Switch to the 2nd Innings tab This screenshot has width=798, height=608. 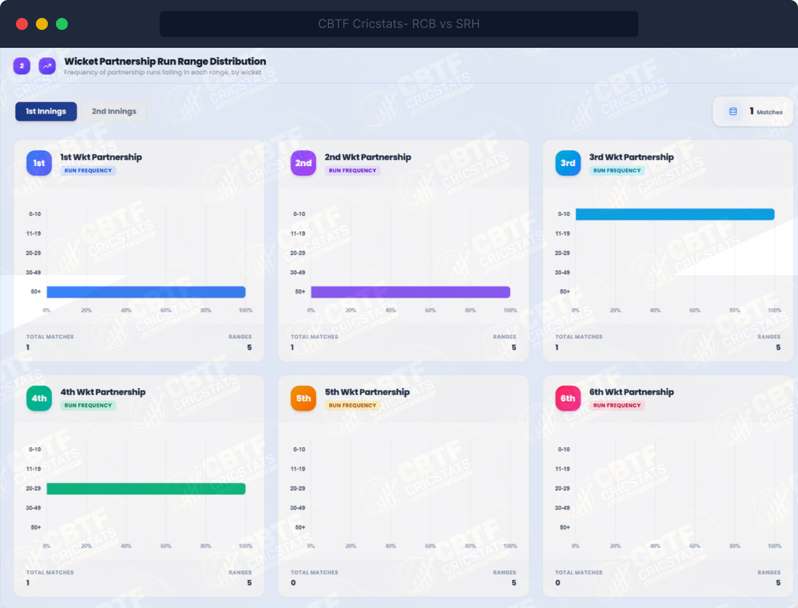(x=114, y=112)
